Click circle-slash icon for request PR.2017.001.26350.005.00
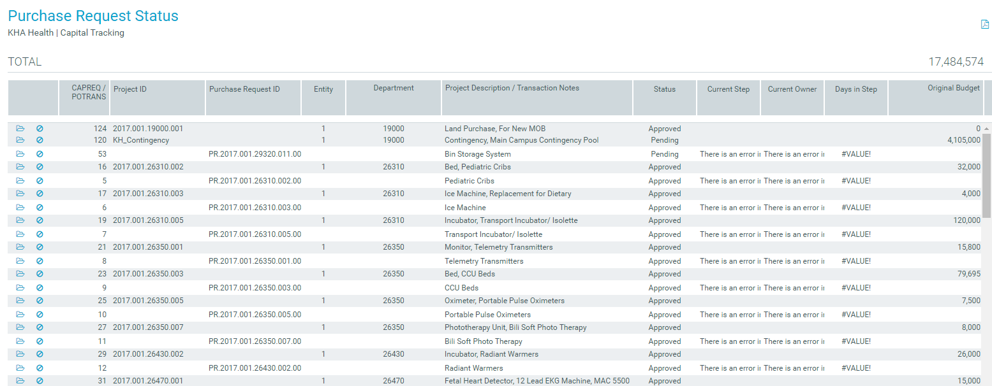This screenshot has width=992, height=386. 40,315
